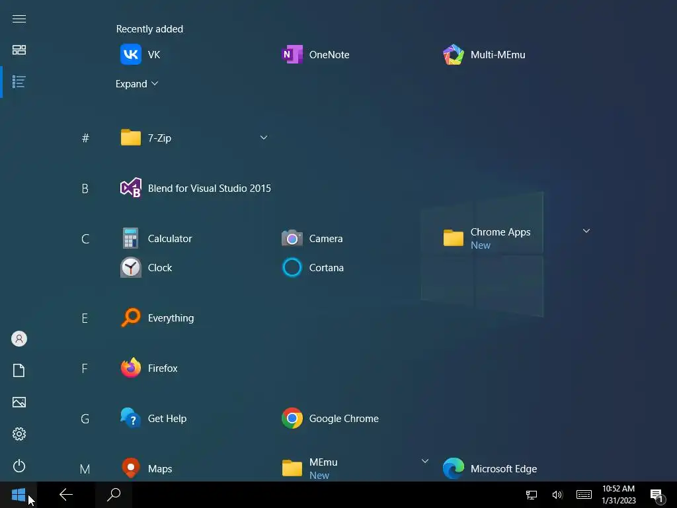
Task: Open the Get Help app icon
Action: 130,418
